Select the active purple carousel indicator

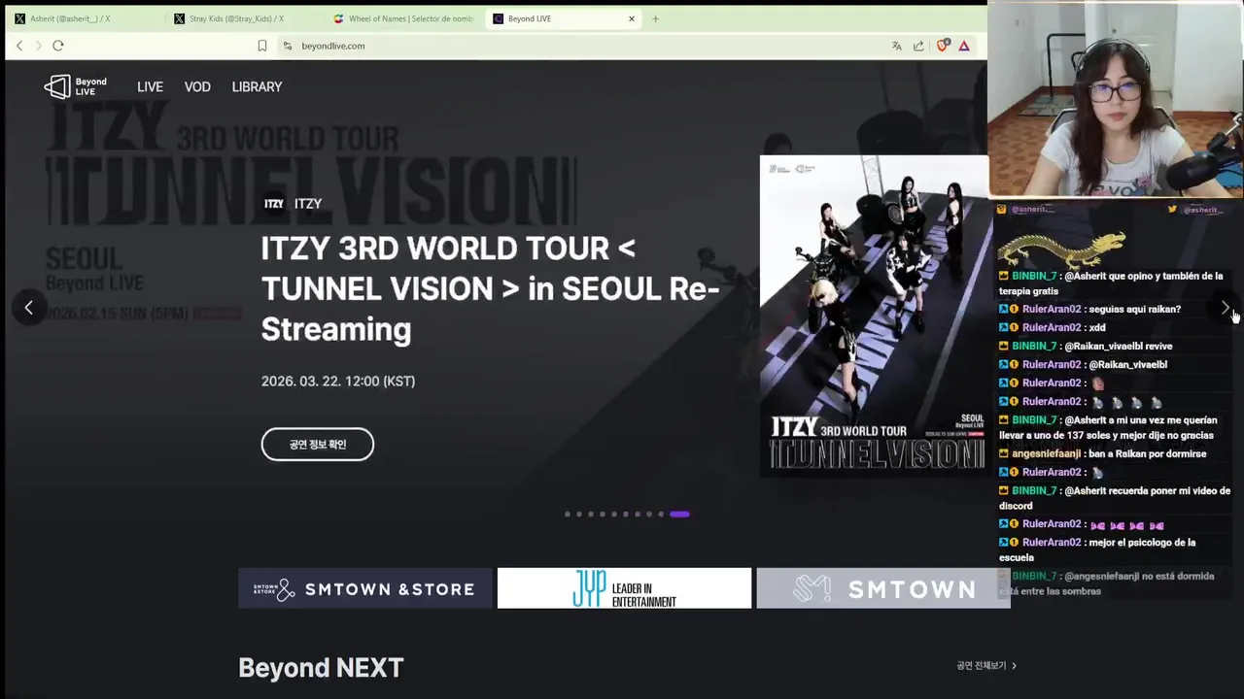[x=679, y=514]
